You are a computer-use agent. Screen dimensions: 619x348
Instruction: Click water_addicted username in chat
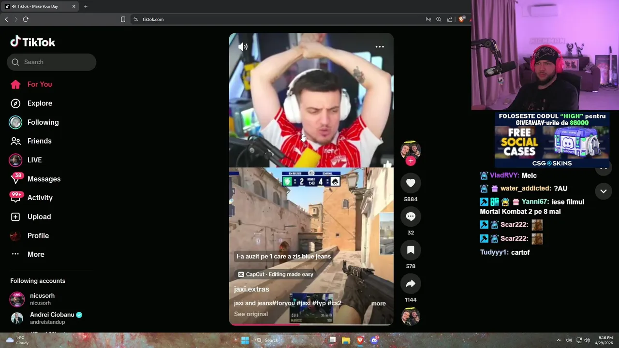(526, 188)
